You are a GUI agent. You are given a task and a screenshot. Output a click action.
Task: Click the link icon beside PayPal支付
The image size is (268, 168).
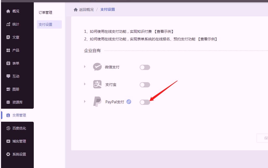click(x=129, y=102)
